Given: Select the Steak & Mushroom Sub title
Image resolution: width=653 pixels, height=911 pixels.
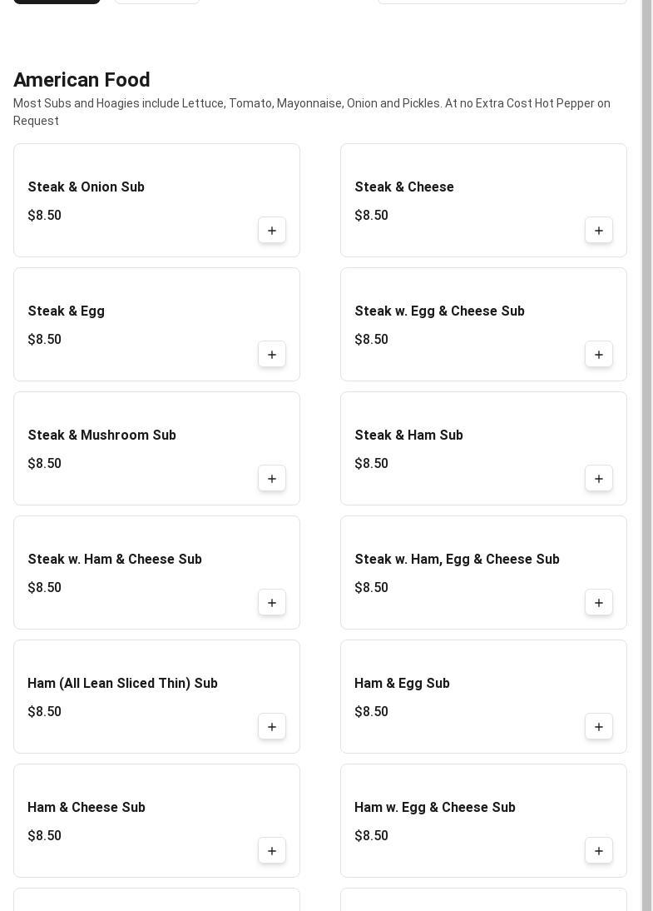Looking at the screenshot, I should tap(102, 436).
